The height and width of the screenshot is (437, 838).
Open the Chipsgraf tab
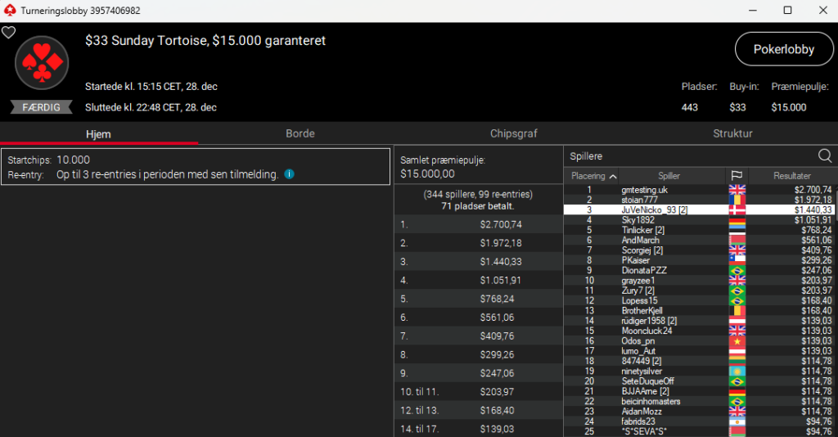coord(513,133)
